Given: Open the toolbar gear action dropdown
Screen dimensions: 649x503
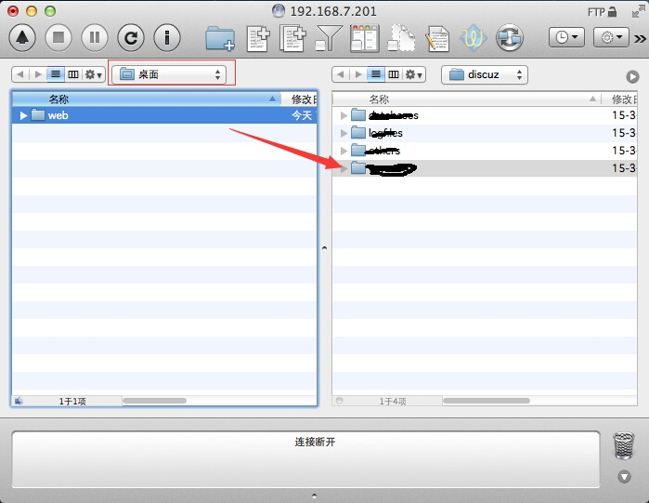Looking at the screenshot, I should (x=611, y=38).
